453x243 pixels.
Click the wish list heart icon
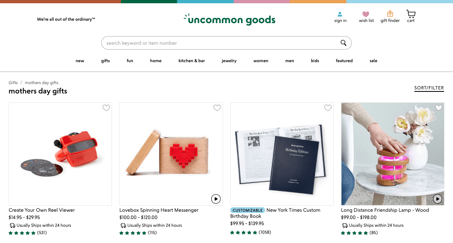pos(366,14)
